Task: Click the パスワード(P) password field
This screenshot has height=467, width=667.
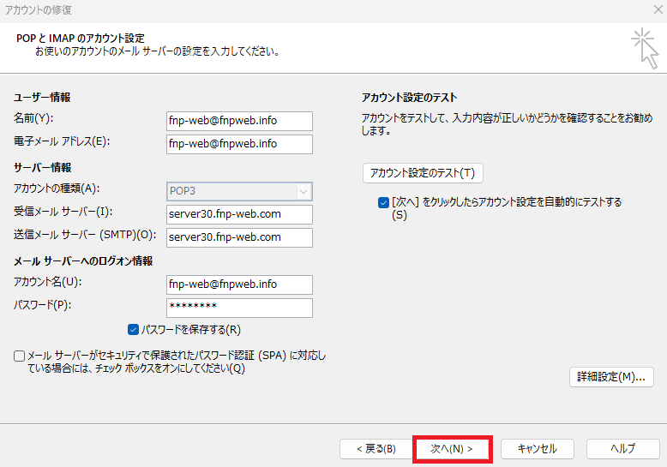Action: click(x=239, y=308)
